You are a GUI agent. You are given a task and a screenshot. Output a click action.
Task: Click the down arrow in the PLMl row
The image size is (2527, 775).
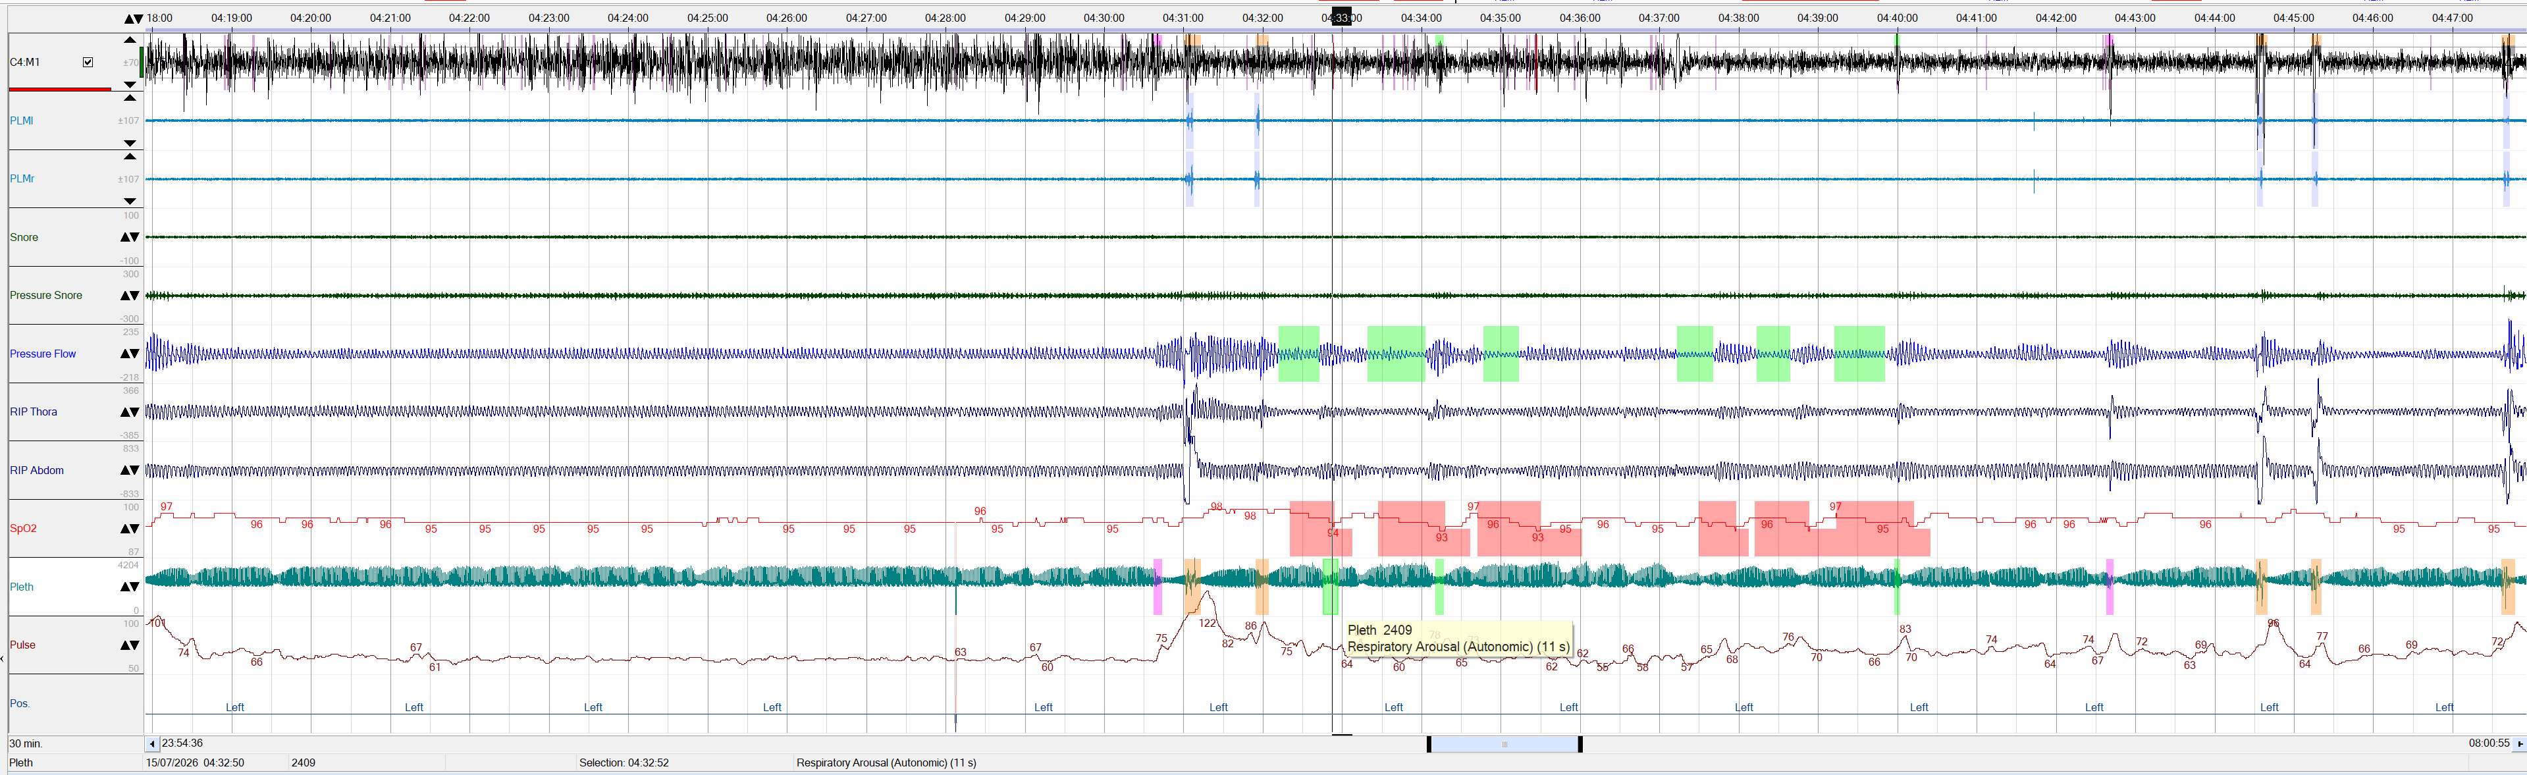tap(130, 144)
